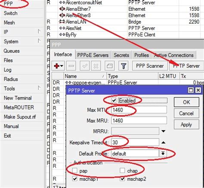Select the ByFly PPPoE Client interface icon
This screenshot has height=188, width=204.
click(x=62, y=35)
